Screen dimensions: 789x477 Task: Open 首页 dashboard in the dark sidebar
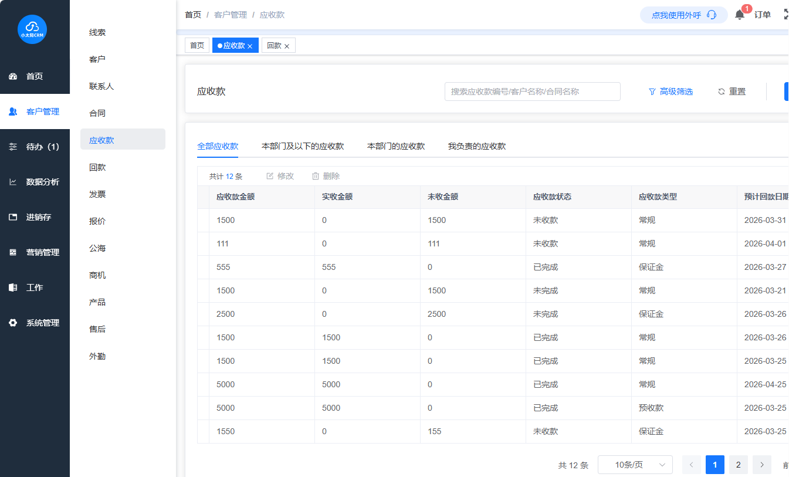point(35,76)
